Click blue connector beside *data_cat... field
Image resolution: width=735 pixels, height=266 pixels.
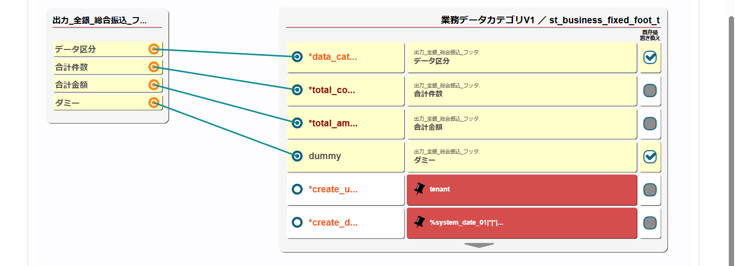(x=297, y=57)
